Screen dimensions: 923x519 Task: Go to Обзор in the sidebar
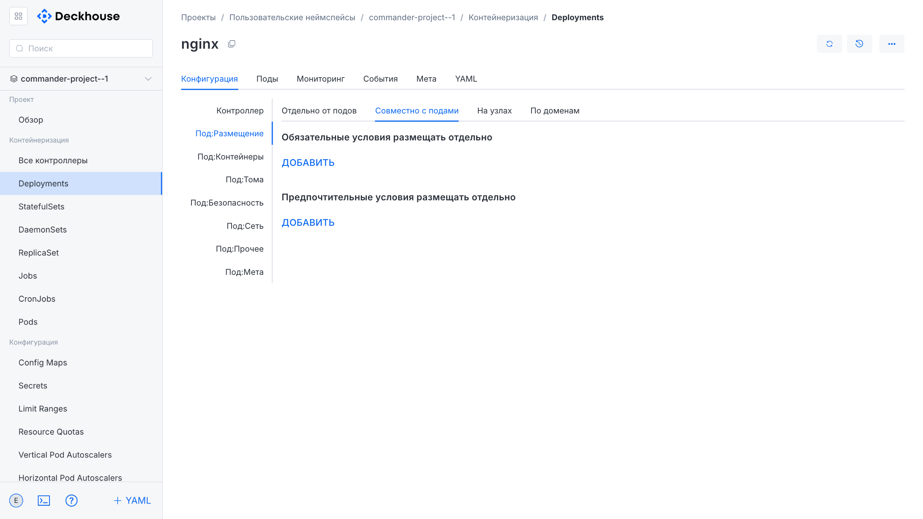point(81,120)
